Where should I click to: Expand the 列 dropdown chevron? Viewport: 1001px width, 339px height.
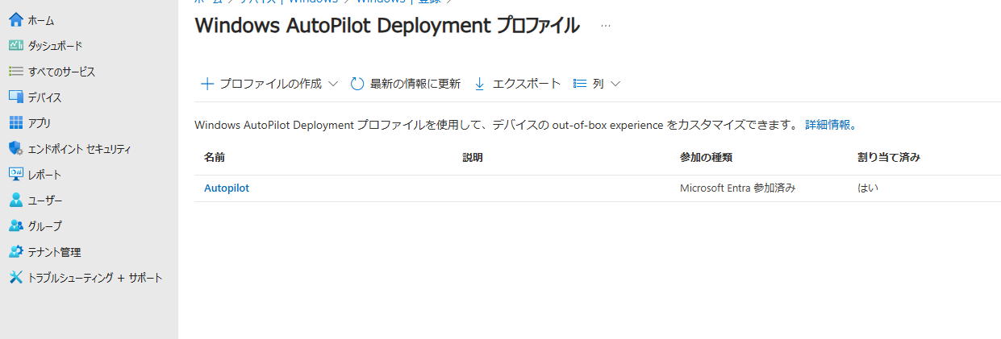click(615, 84)
